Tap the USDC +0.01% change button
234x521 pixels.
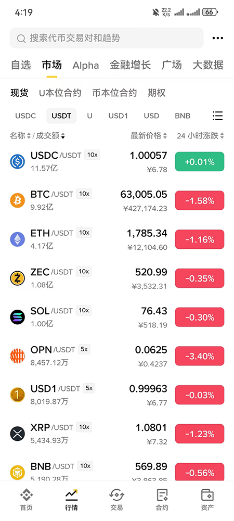(200, 161)
